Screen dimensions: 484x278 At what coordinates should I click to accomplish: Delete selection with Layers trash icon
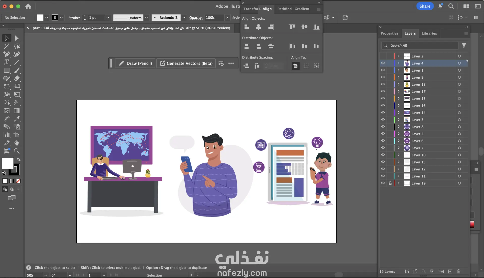point(459,271)
